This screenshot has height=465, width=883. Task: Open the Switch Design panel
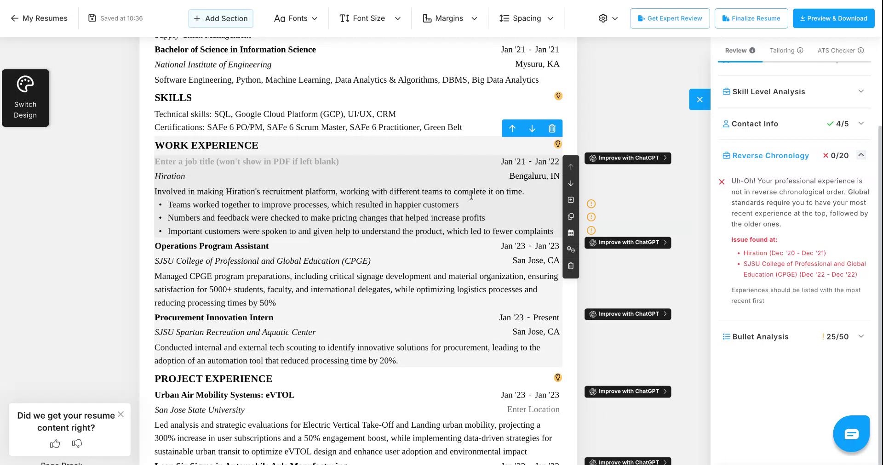(25, 98)
